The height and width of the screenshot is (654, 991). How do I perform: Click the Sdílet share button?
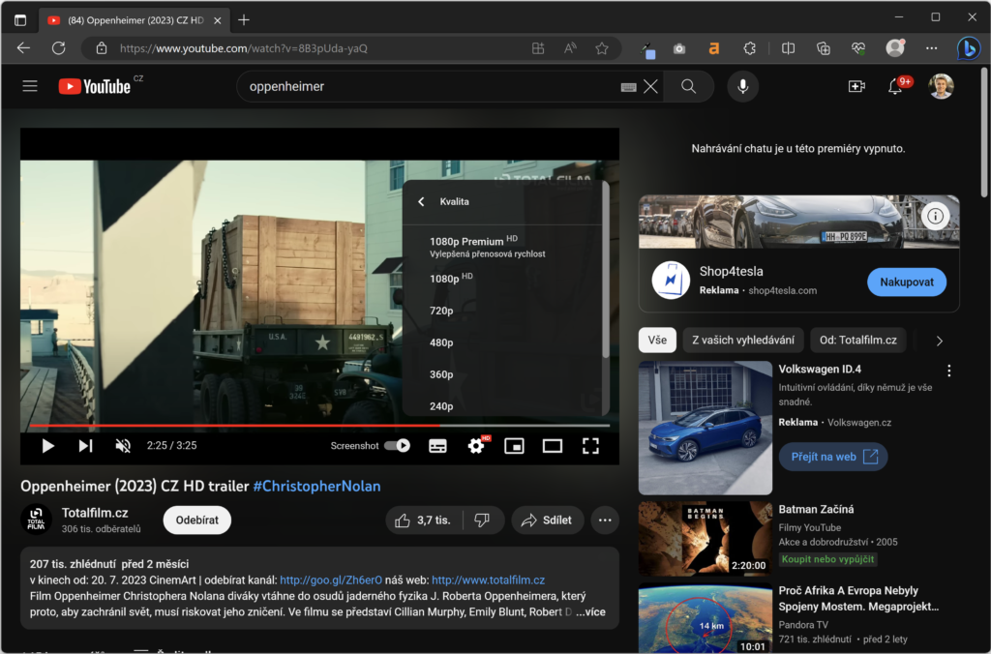[548, 520]
